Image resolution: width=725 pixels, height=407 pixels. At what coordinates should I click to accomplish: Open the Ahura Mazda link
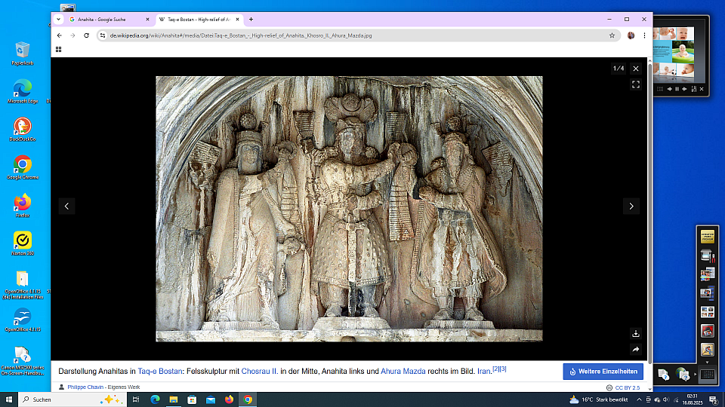(403, 371)
